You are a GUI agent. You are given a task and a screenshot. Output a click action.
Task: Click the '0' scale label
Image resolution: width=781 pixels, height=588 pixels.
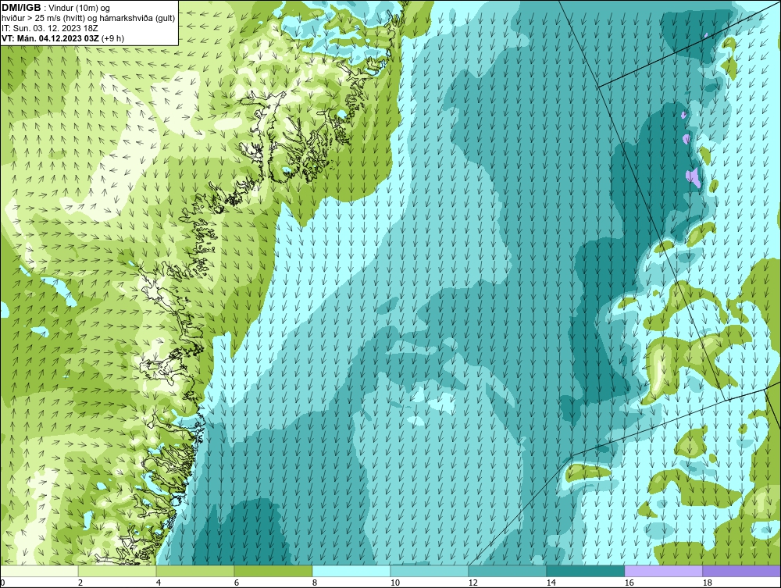click(2, 583)
